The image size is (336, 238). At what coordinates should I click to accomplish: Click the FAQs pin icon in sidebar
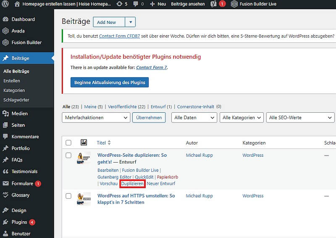pyautogui.click(x=5, y=160)
